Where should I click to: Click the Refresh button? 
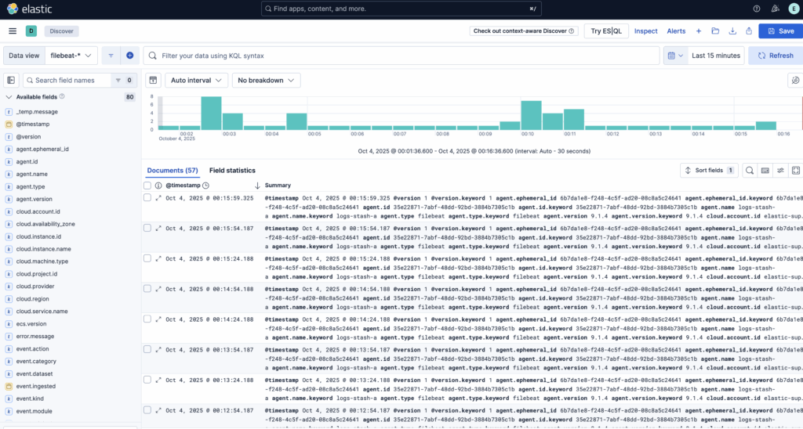coord(775,56)
